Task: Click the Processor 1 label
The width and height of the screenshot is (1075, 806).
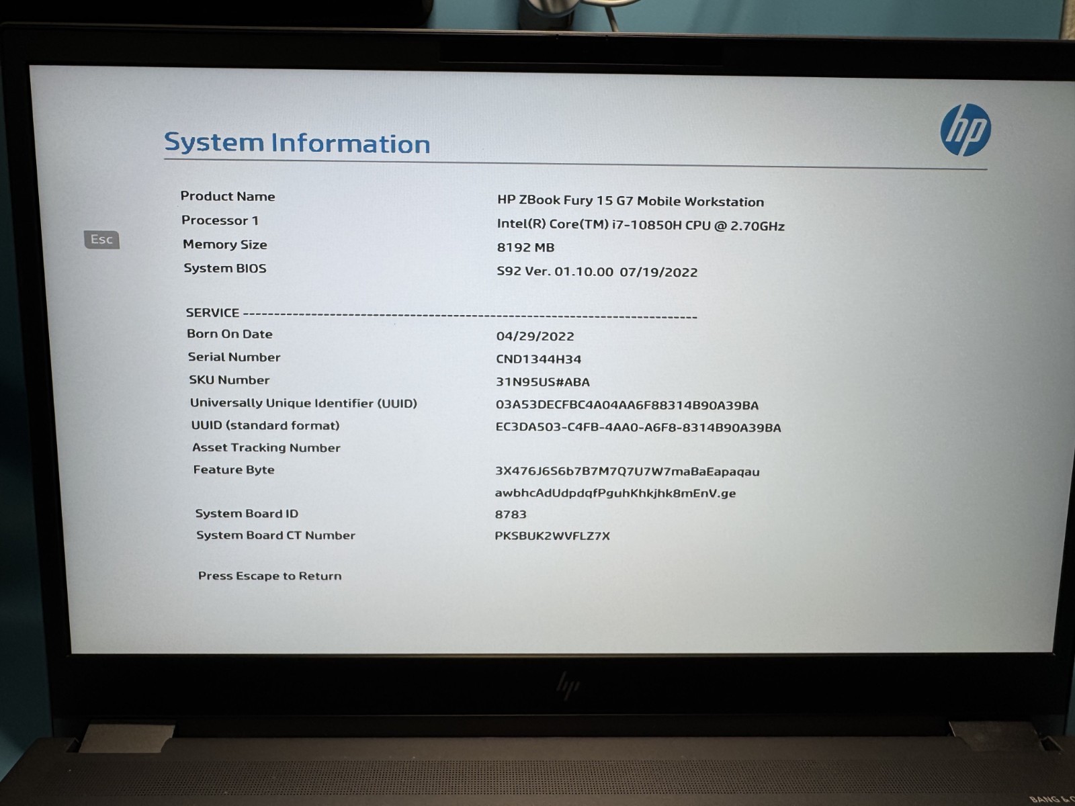Action: 220,220
